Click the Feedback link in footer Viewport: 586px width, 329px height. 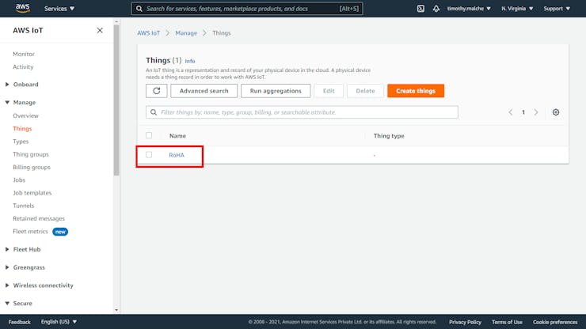point(20,322)
